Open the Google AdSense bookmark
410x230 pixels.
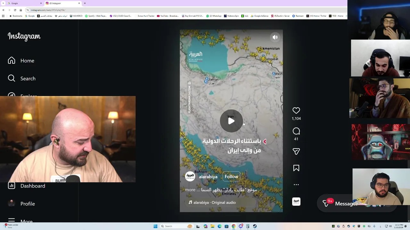[260, 16]
